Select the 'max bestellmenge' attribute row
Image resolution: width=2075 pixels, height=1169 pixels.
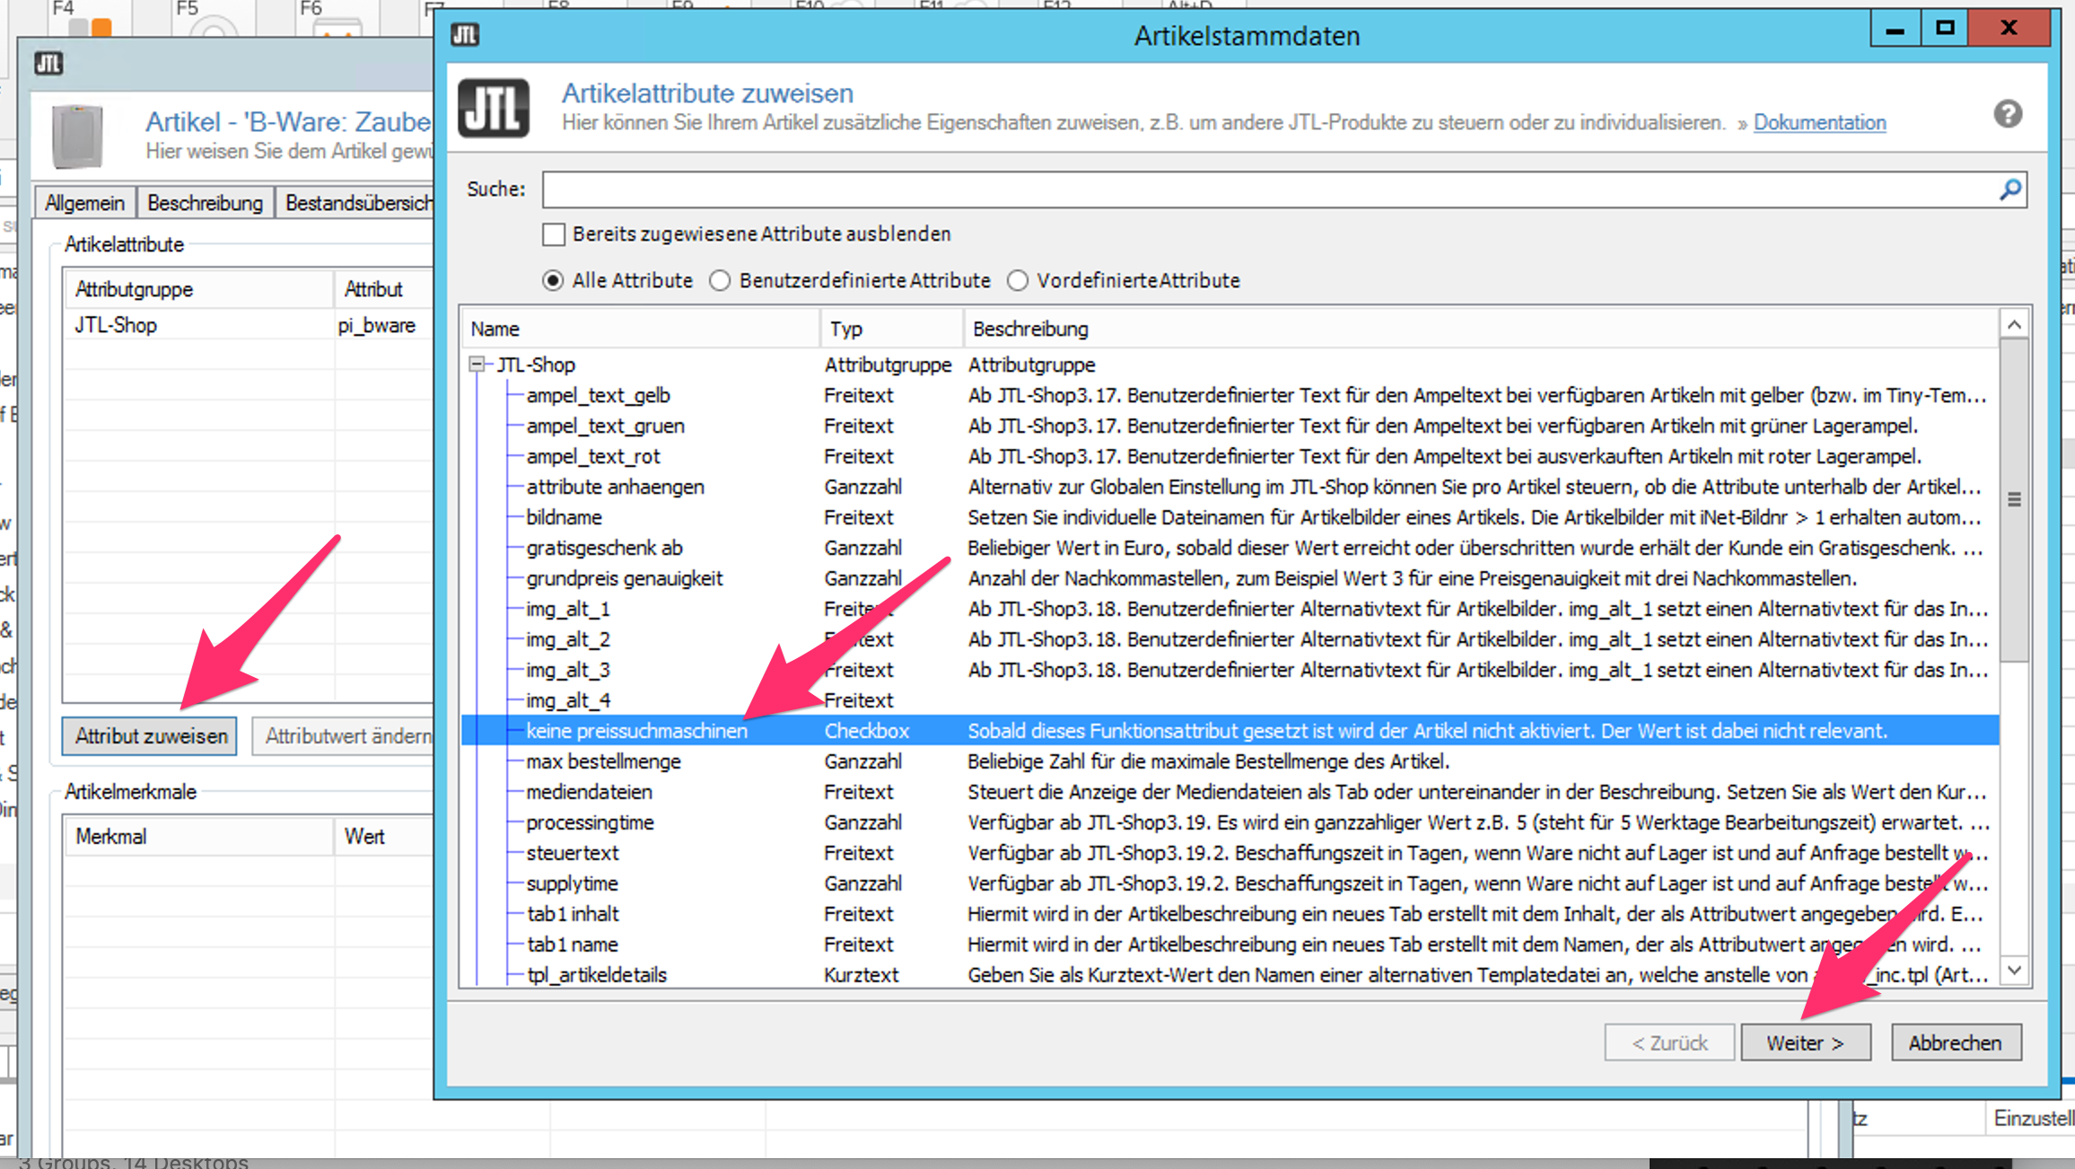[603, 761]
